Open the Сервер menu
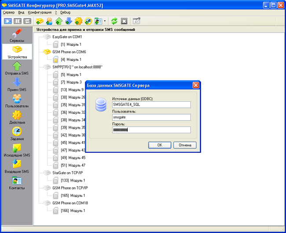 9,12
